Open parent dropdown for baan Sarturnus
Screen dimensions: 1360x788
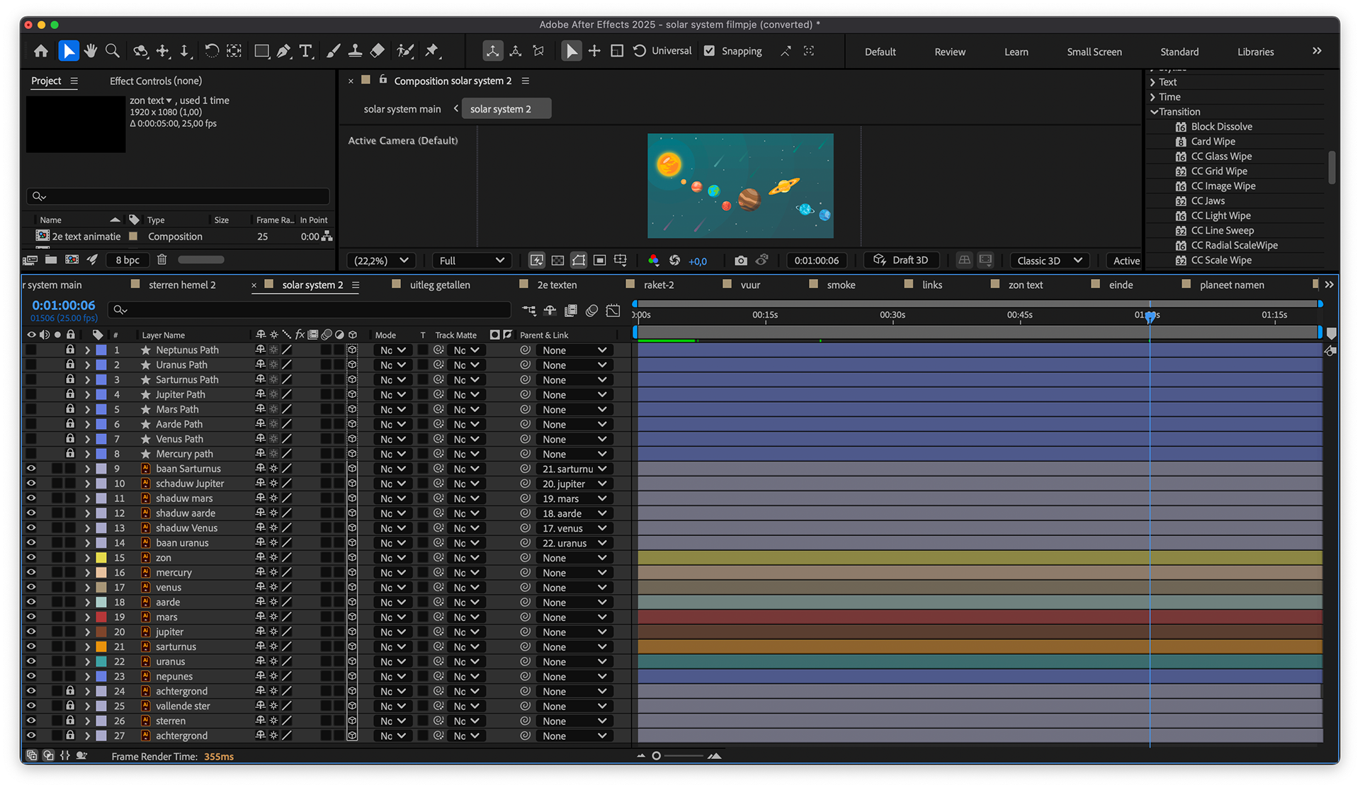(574, 469)
